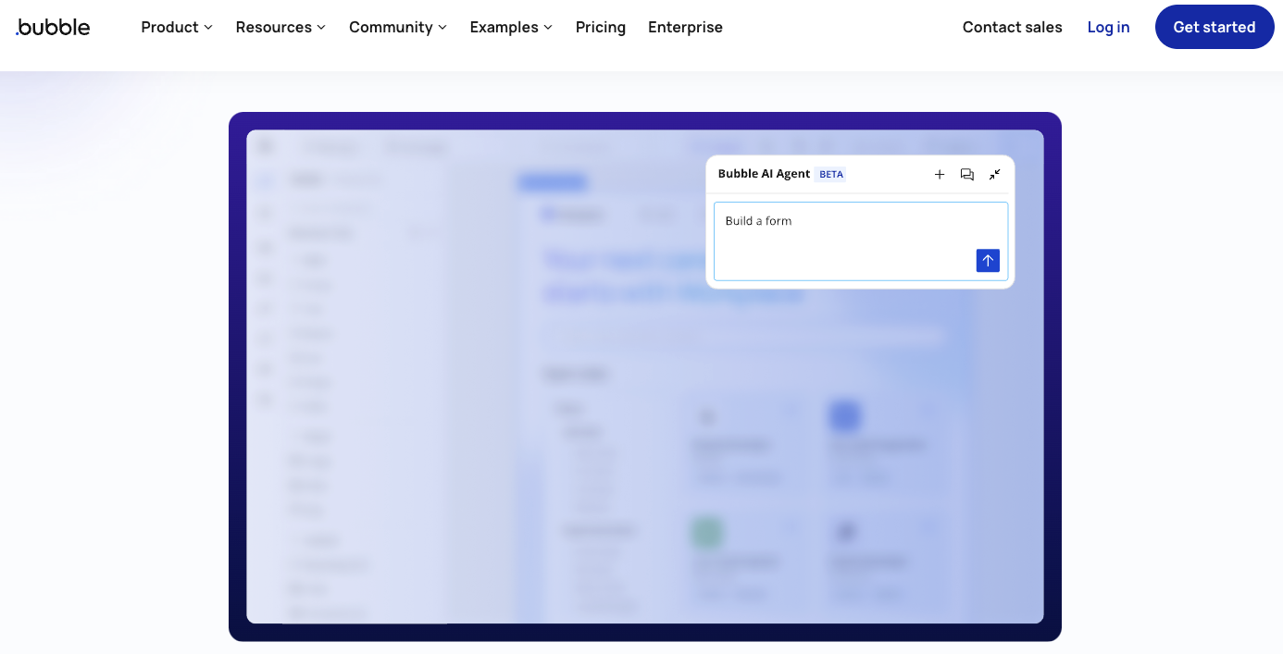Open the Enterprise page
Image resolution: width=1283 pixels, height=654 pixels.
tap(685, 27)
